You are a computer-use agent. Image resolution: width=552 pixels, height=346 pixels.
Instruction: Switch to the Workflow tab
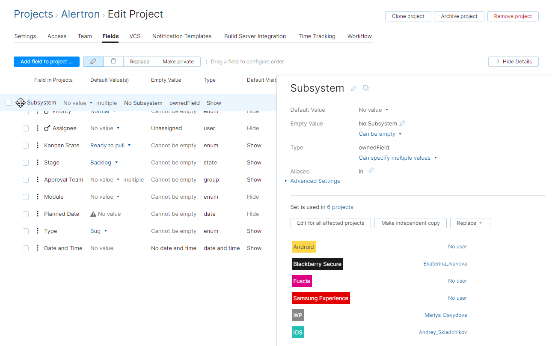point(359,36)
